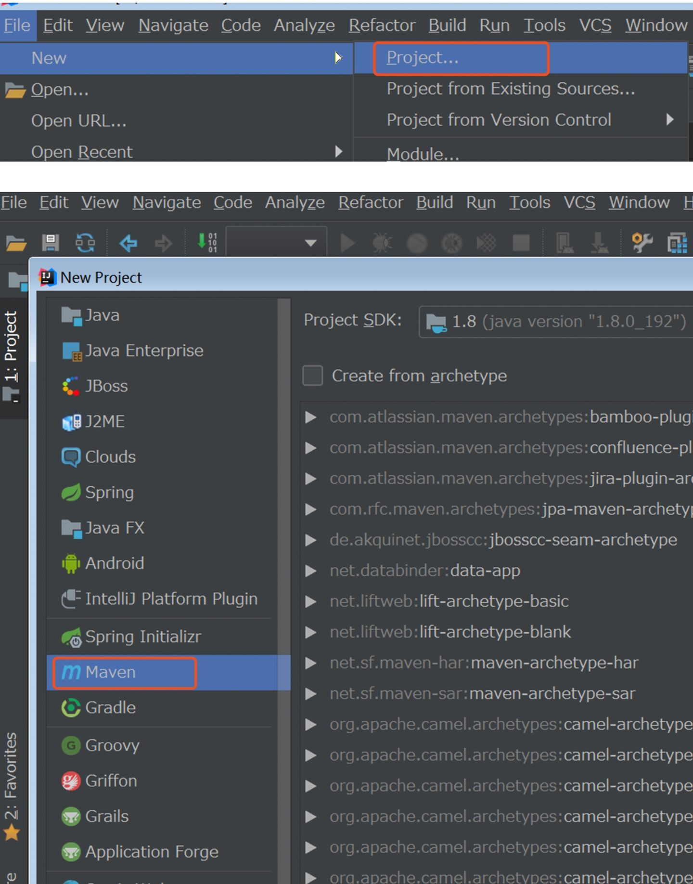Open Project from Version Control submenu

(521, 120)
